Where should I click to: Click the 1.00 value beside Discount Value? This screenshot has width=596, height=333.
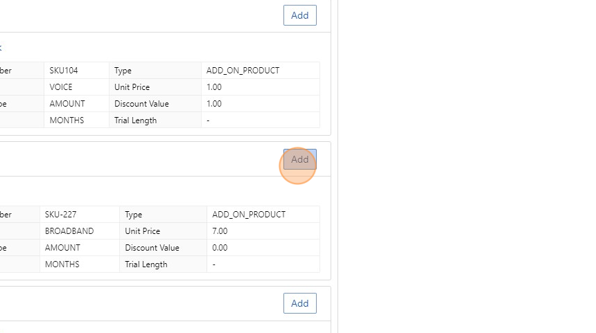click(x=214, y=104)
